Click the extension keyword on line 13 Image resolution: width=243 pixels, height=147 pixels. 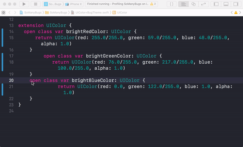pyautogui.click(x=31, y=26)
